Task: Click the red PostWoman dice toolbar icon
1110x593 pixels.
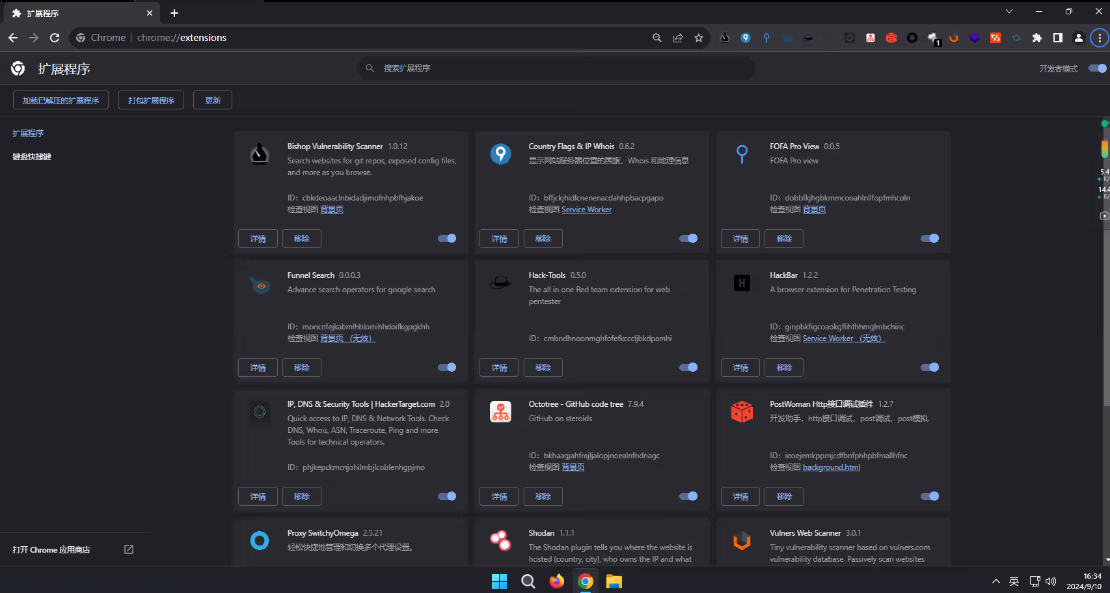Action: [x=891, y=38]
